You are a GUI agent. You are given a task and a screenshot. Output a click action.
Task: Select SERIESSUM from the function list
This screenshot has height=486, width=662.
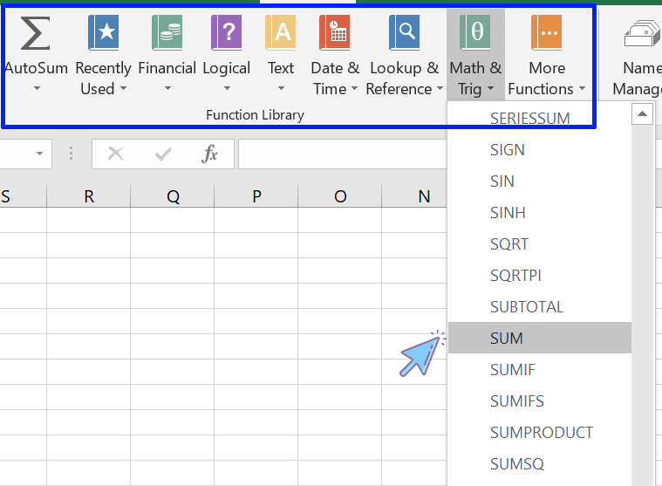click(x=540, y=118)
